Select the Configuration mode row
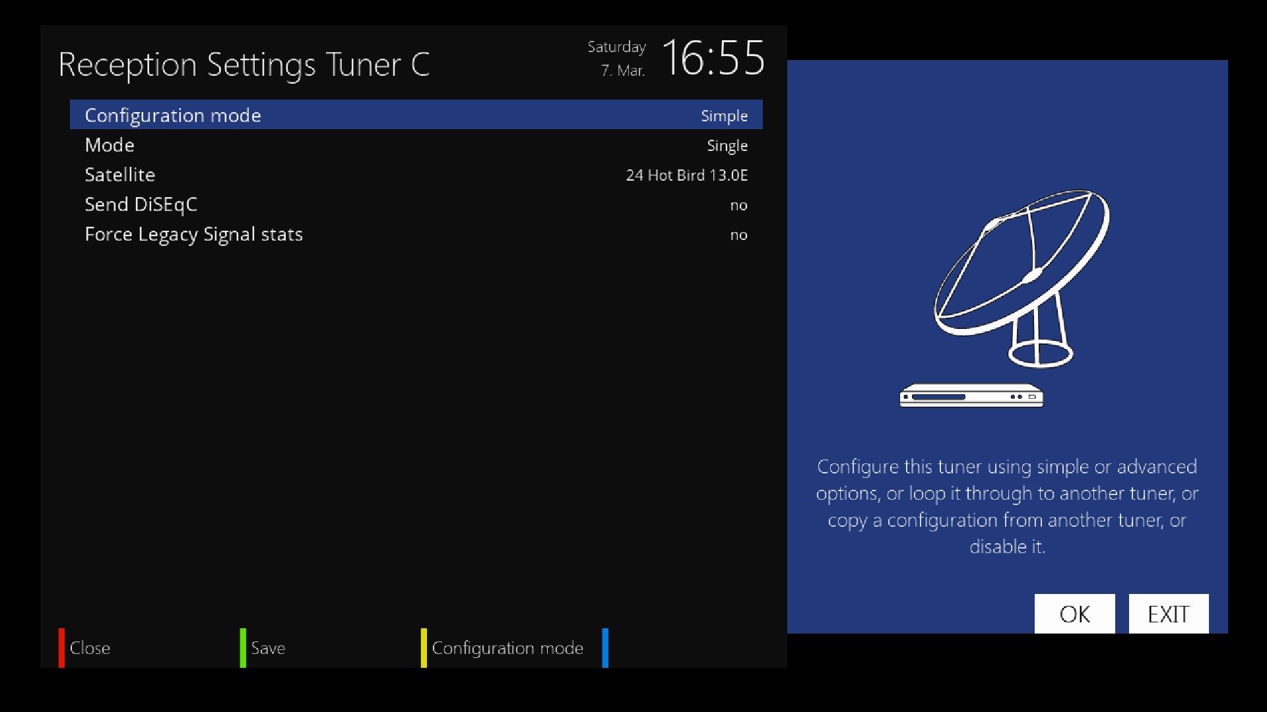Viewport: 1267px width, 712px height. click(x=416, y=115)
